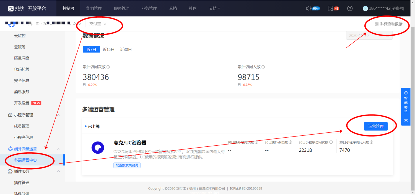Click the ICP证浙B2-20160559 footer text
415x195 pixels.
click(246, 189)
